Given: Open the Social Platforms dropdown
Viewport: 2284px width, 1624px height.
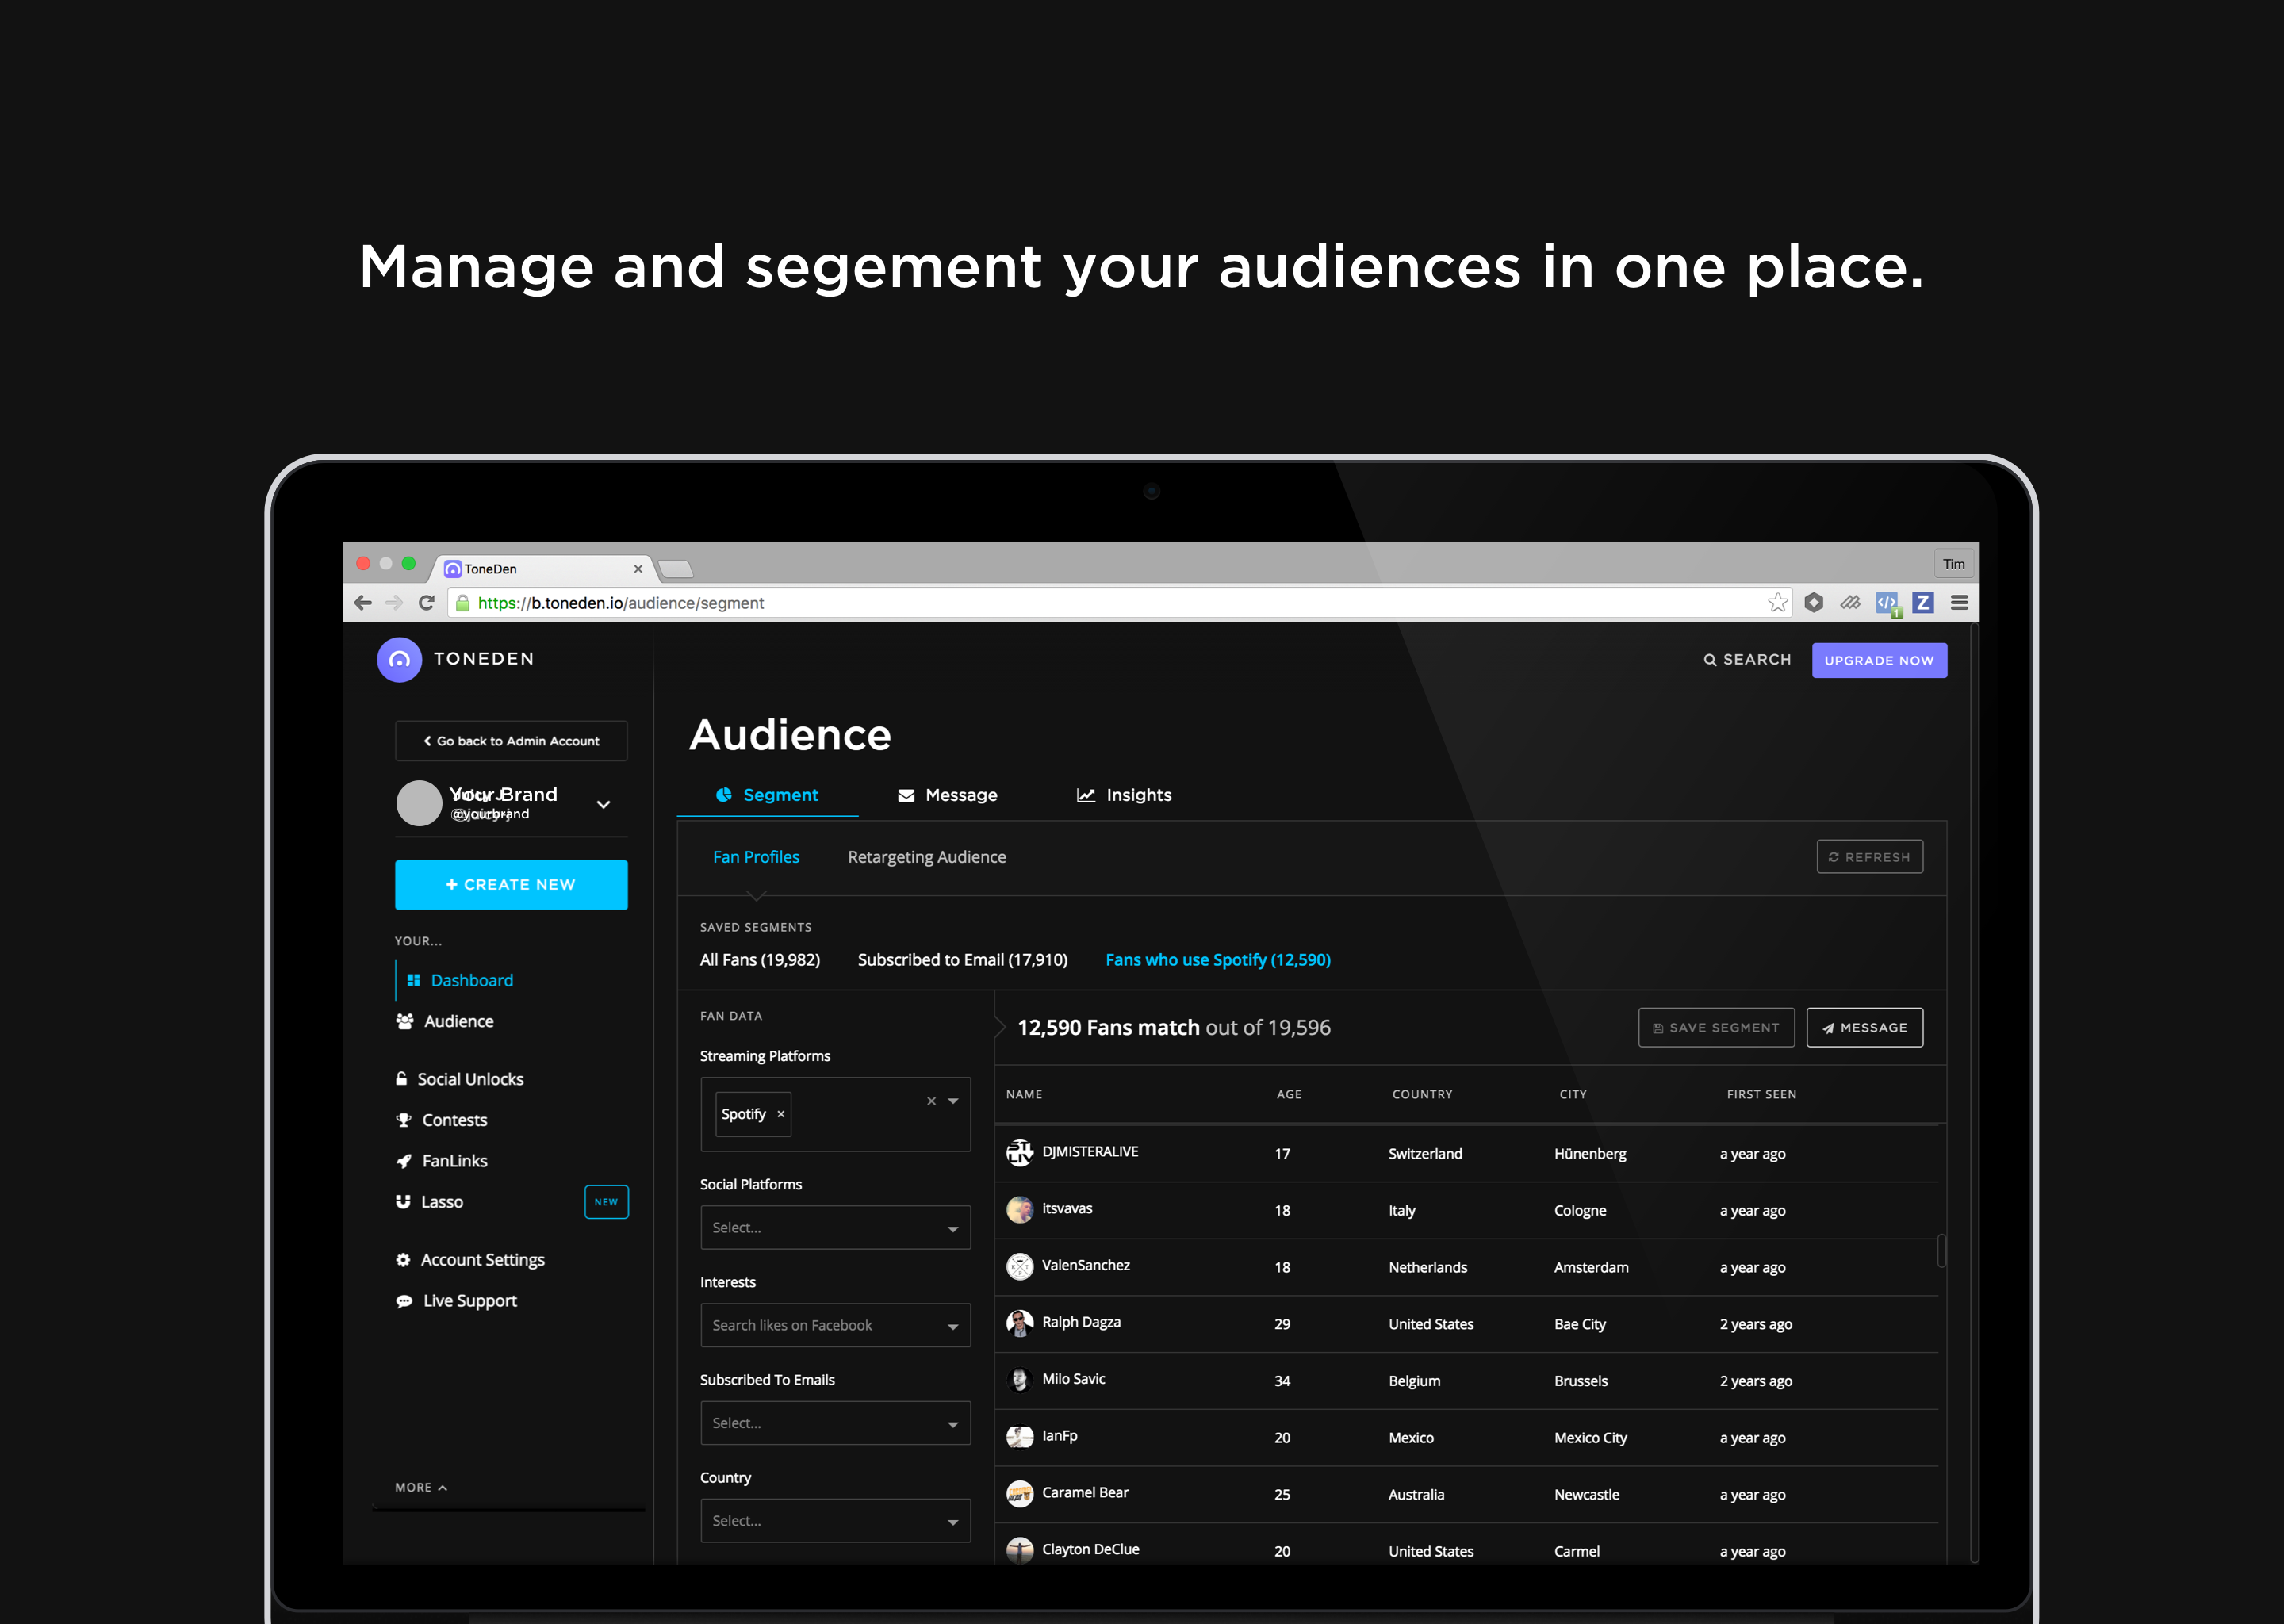Looking at the screenshot, I should click(x=835, y=1228).
